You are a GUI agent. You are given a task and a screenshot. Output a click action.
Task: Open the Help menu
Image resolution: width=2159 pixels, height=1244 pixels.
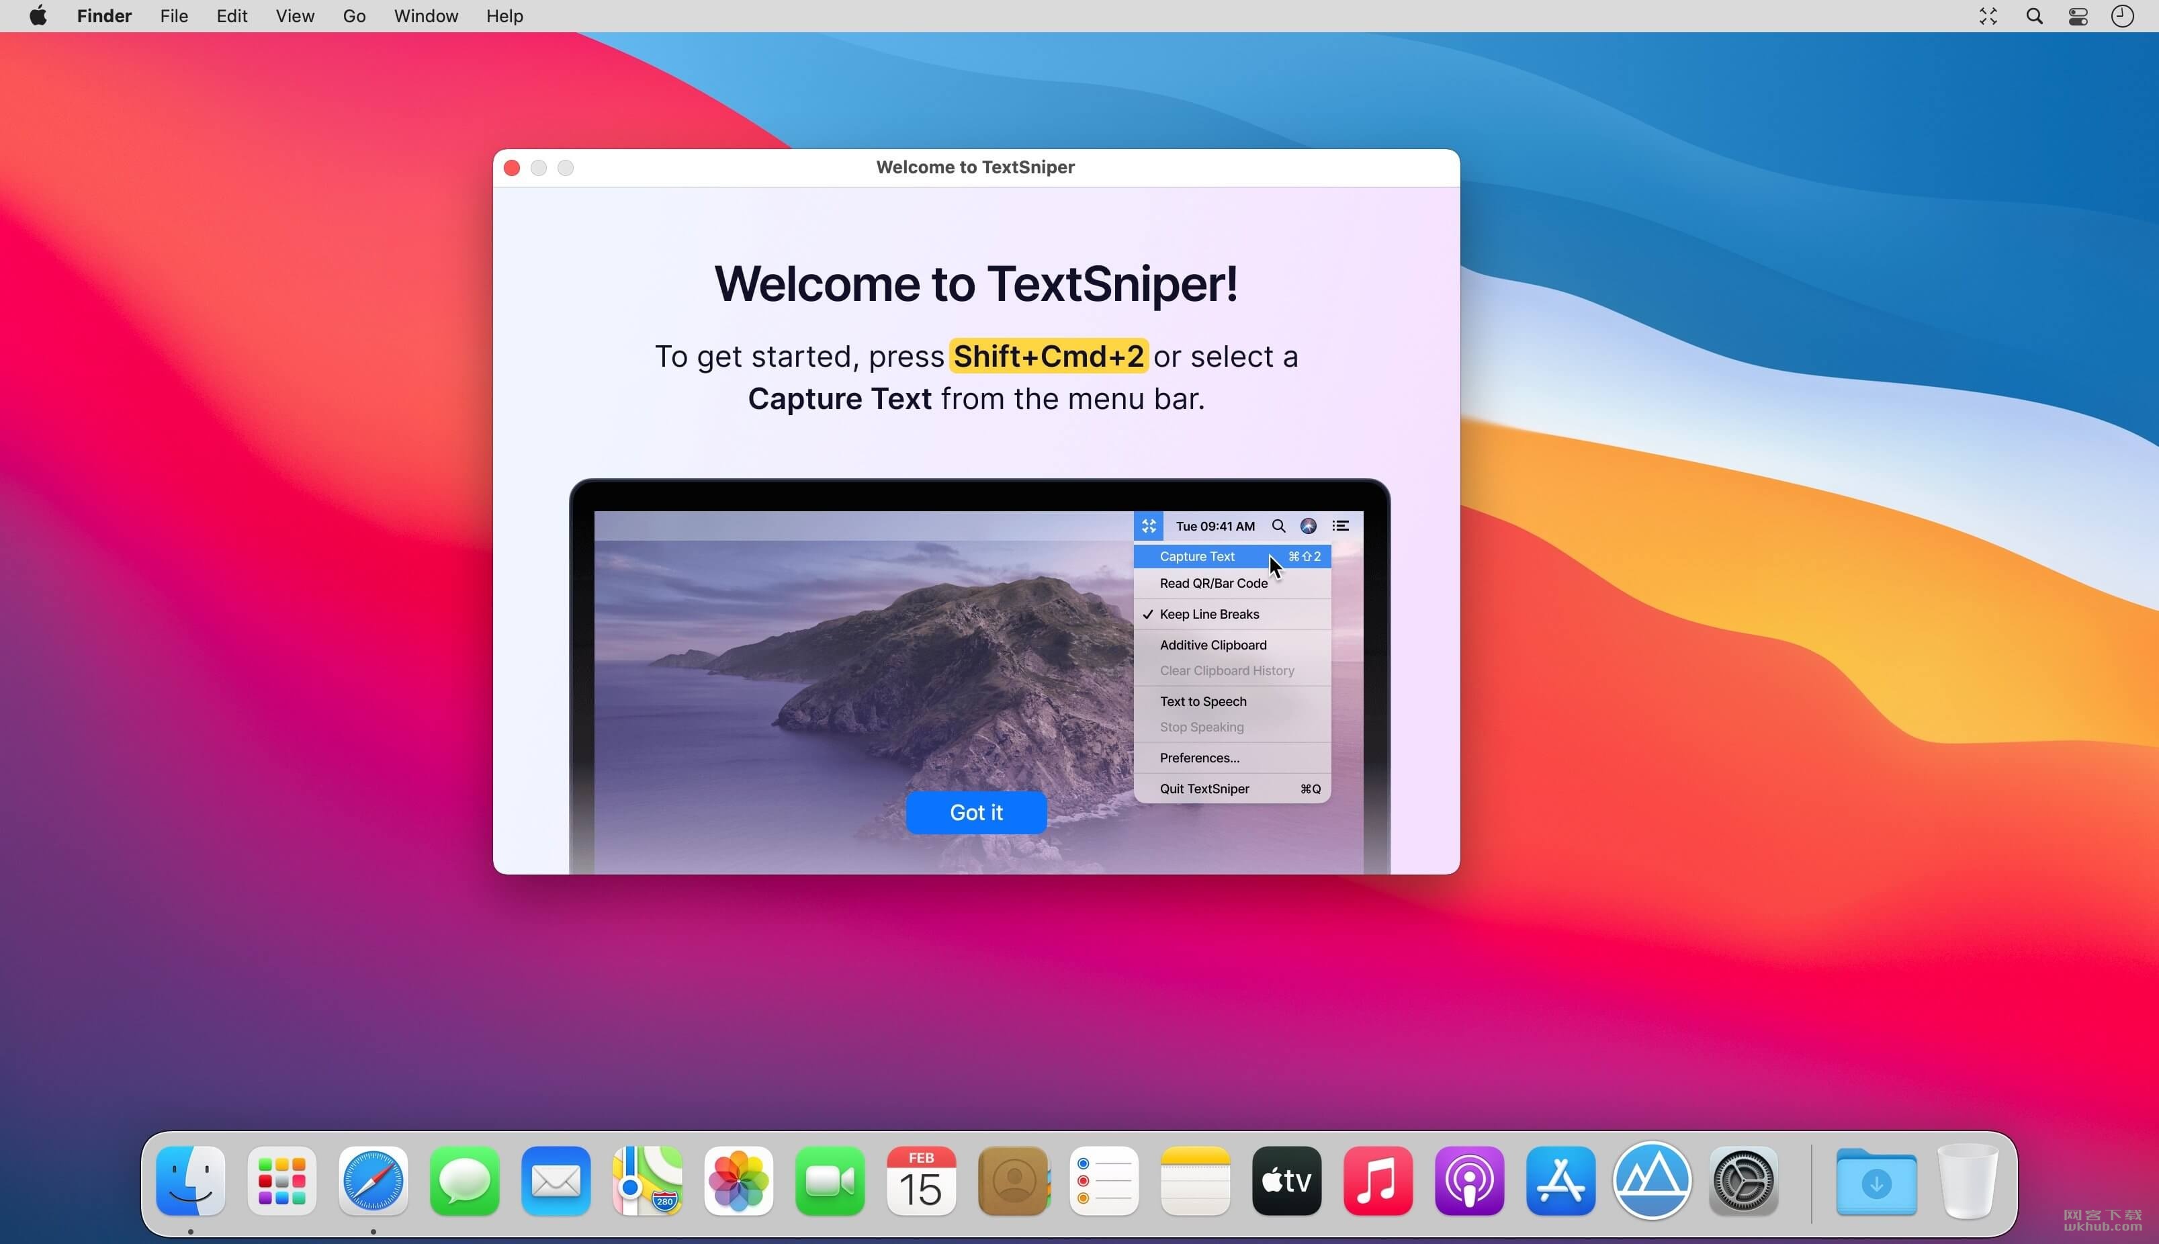505,16
